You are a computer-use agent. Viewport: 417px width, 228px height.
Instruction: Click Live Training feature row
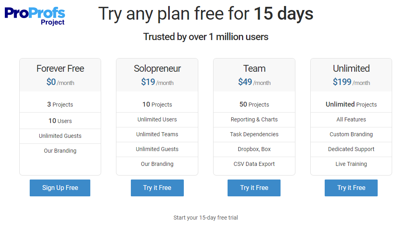coord(351,164)
